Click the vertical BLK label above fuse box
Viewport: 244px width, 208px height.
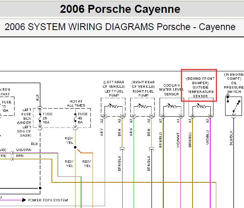37,97
